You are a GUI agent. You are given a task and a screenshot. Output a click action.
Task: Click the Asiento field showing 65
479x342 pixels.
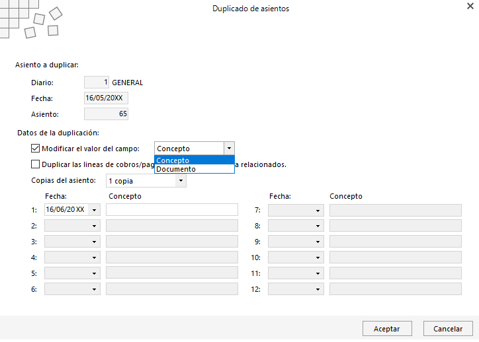106,114
